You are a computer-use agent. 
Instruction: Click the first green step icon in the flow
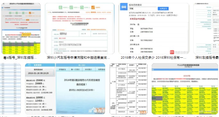[x=61, y=7]
